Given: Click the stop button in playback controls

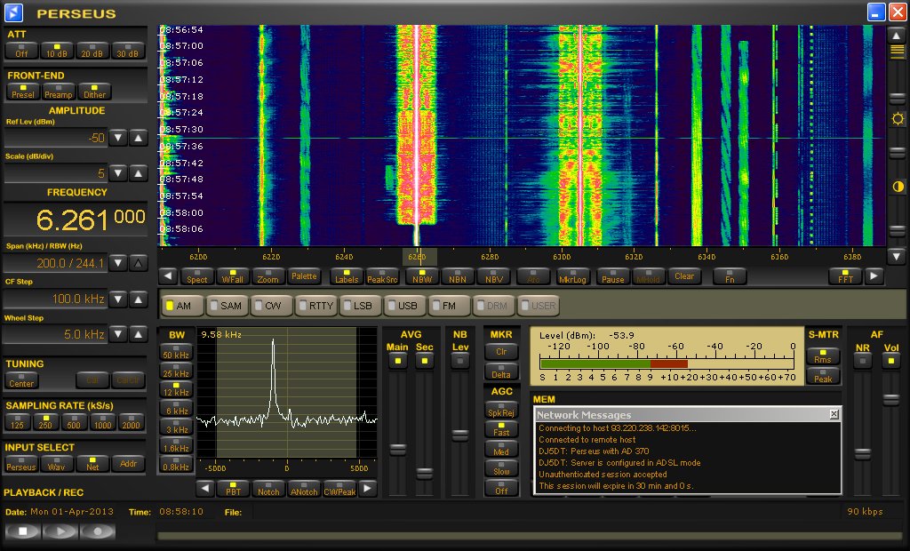Looking at the screenshot, I should point(22,531).
